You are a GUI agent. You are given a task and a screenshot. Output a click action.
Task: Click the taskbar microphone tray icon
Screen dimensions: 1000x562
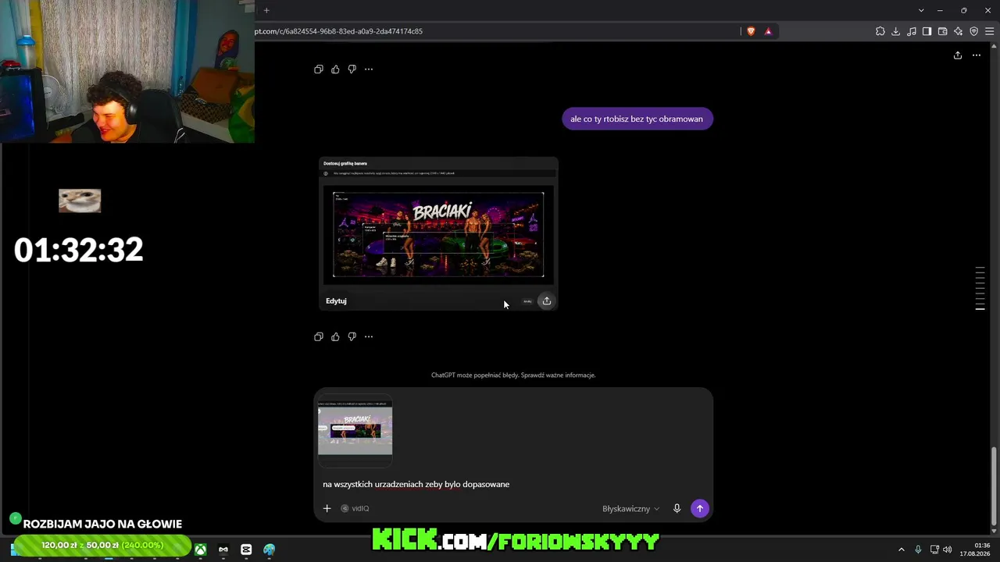pos(918,550)
